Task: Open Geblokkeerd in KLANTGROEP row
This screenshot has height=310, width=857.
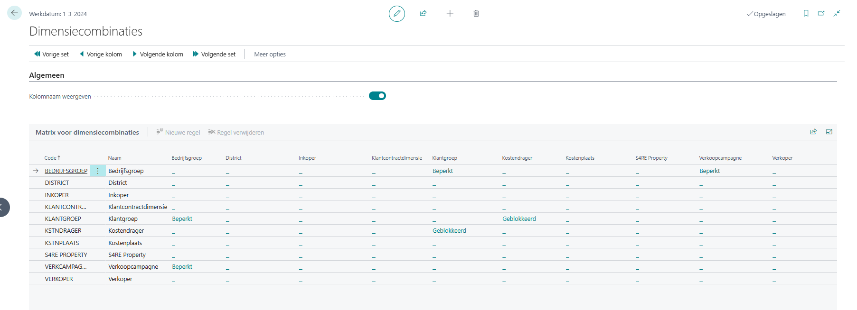Action: [519, 219]
